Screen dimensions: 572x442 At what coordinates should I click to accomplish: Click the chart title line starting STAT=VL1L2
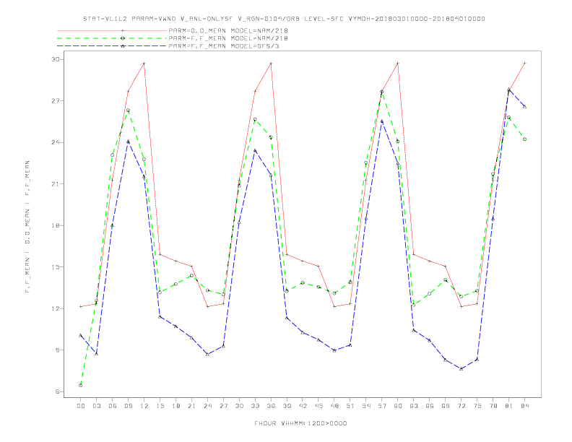[284, 19]
